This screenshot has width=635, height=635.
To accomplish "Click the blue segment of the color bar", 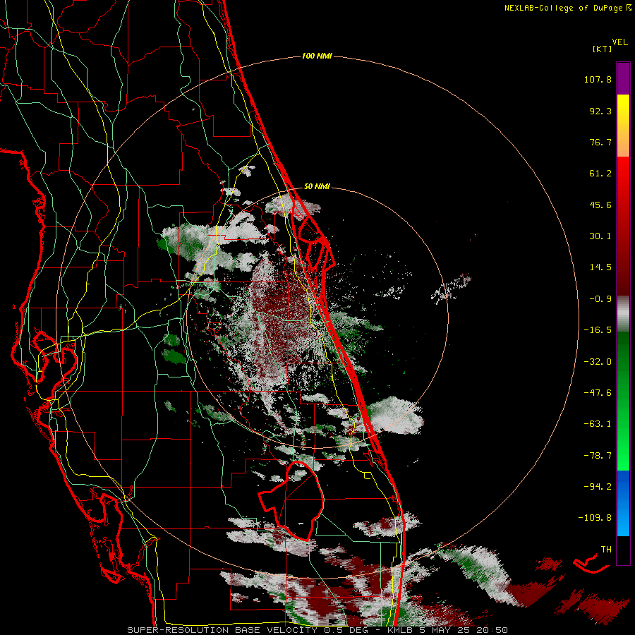I will 623,503.
